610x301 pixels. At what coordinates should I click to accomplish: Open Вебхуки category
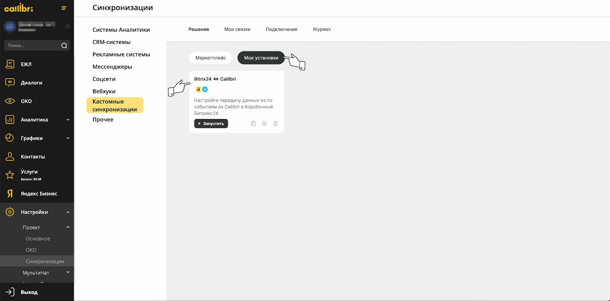(x=104, y=91)
